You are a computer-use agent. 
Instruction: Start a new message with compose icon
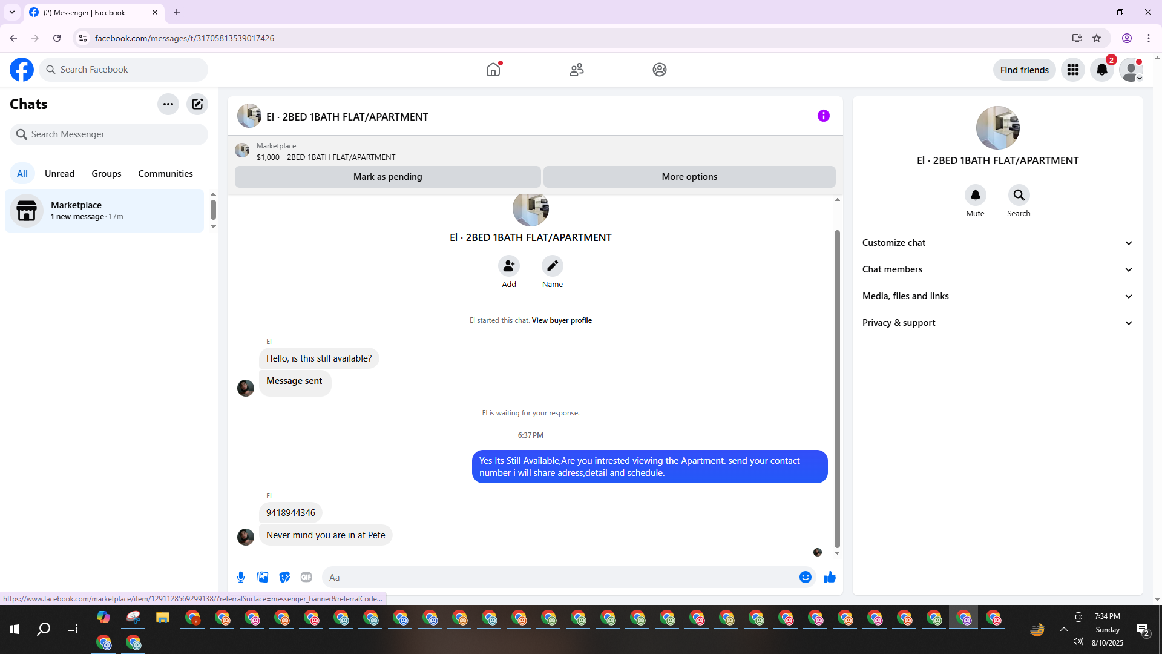[x=197, y=104]
